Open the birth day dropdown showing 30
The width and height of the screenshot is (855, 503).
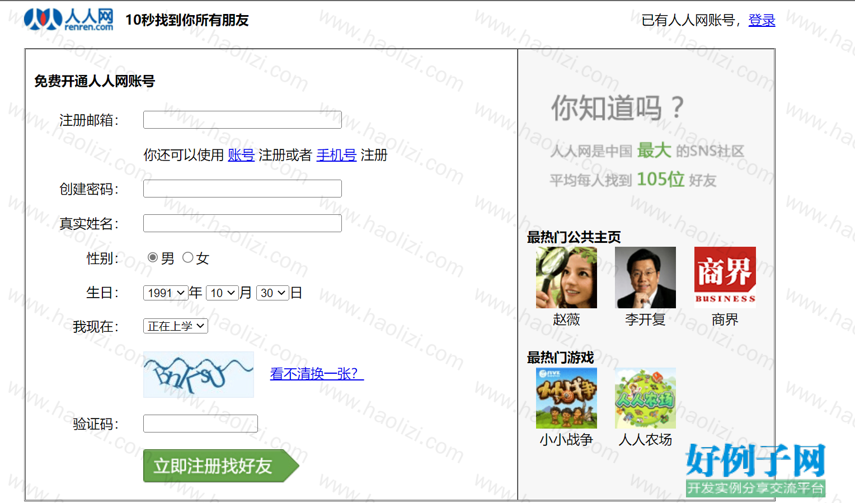pos(273,293)
